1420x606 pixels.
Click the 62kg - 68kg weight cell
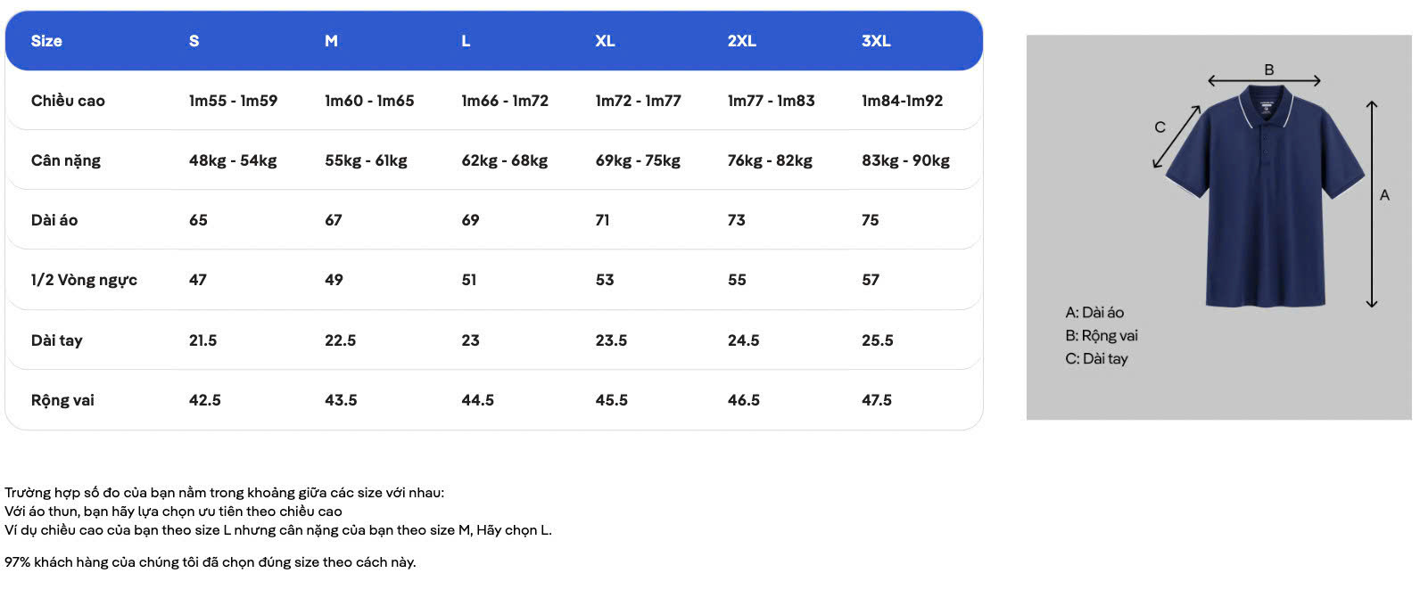tap(505, 160)
